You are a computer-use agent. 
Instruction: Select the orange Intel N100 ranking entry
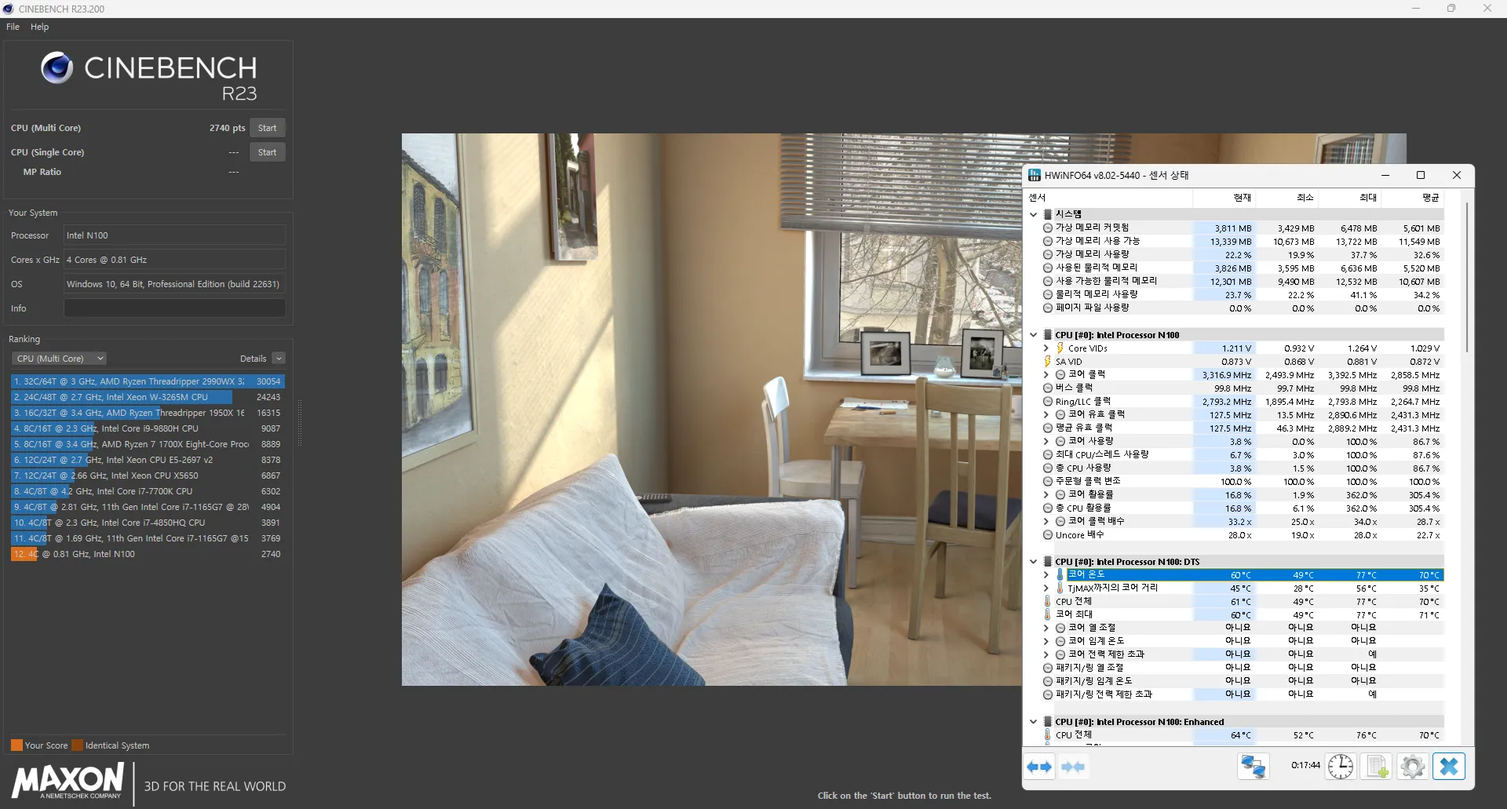click(x=148, y=554)
